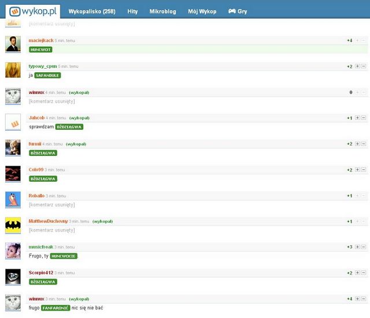This screenshot has width=370, height=318.
Task: Open Scorpio412's profile link
Action: click(x=41, y=273)
